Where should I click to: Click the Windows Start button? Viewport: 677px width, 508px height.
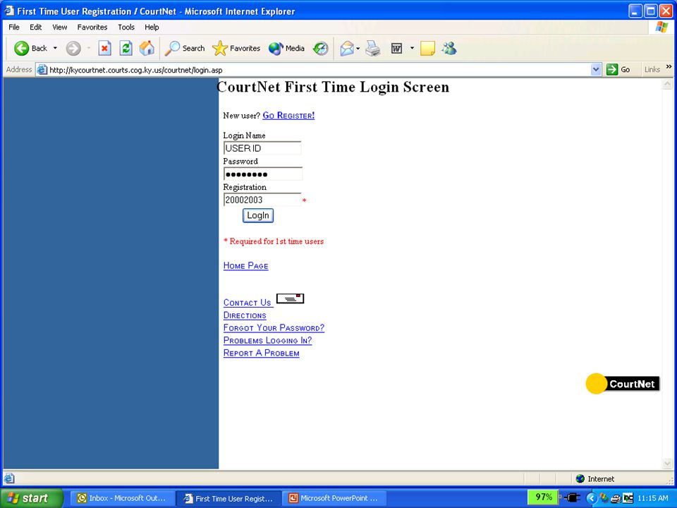click(32, 498)
